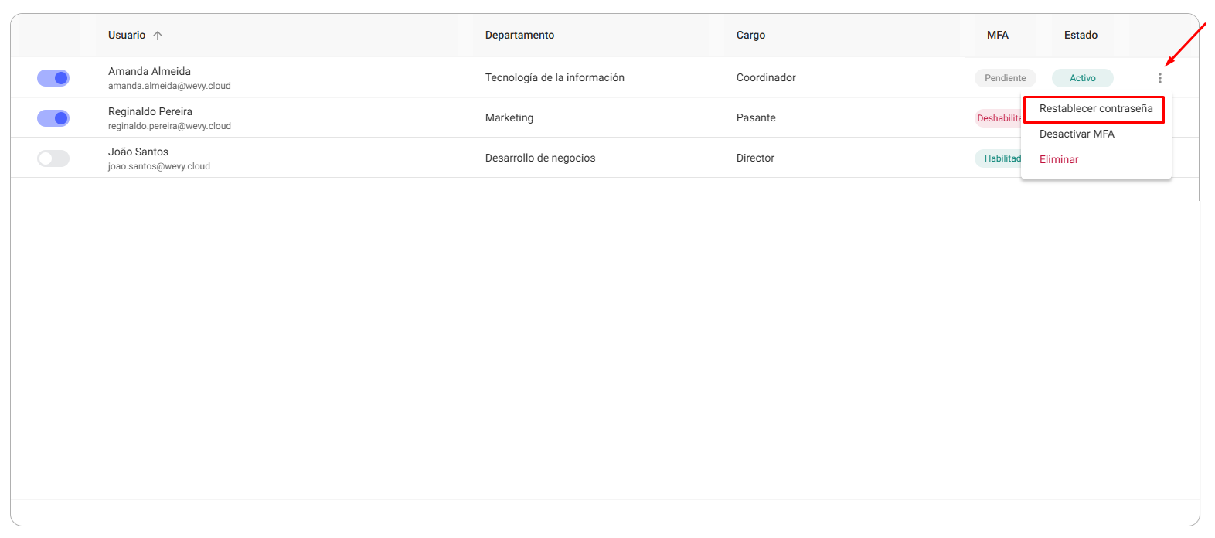The image size is (1215, 538).
Task: Select the name Reginaldo Pereira
Action: 150,111
